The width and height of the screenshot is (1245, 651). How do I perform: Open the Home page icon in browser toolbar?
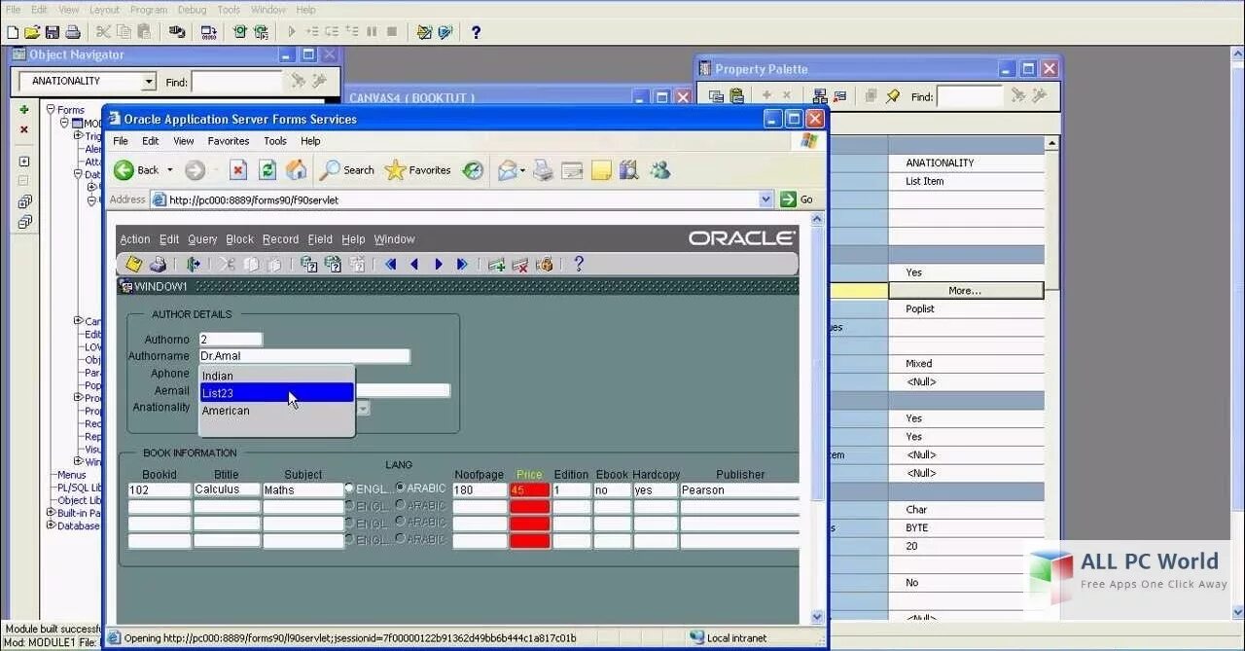click(297, 170)
